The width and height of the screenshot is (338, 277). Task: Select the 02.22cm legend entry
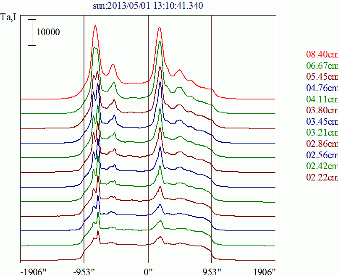[x=322, y=177]
